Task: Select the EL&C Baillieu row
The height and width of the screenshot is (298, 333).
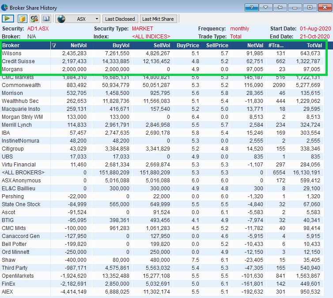Action: pos(163,188)
